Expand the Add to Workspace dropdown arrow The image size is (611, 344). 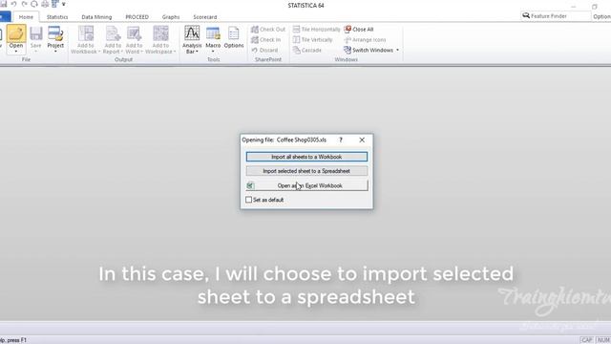click(175, 52)
